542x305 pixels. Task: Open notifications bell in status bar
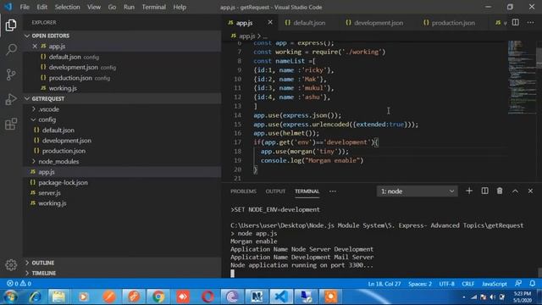pyautogui.click(x=533, y=284)
